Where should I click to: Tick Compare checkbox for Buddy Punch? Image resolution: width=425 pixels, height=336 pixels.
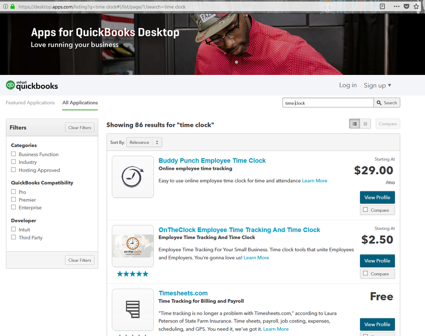(365, 210)
